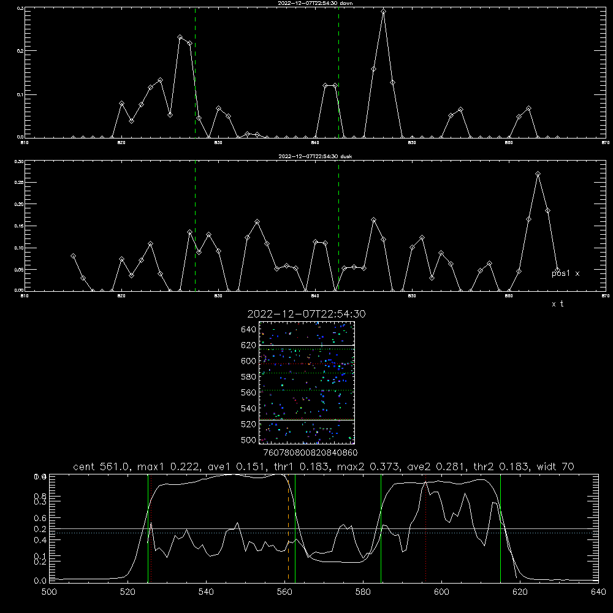This screenshot has height=613, width=613.
Task: Click the first diamond marker of the dusk curve
Action: (73, 256)
